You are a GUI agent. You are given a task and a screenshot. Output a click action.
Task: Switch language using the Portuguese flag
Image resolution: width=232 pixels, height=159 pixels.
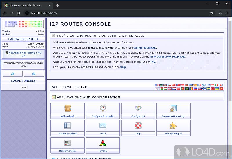tap(183, 89)
